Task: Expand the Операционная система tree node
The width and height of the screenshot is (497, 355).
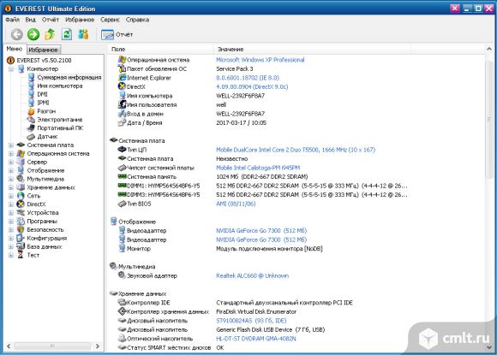Action: tap(11, 154)
